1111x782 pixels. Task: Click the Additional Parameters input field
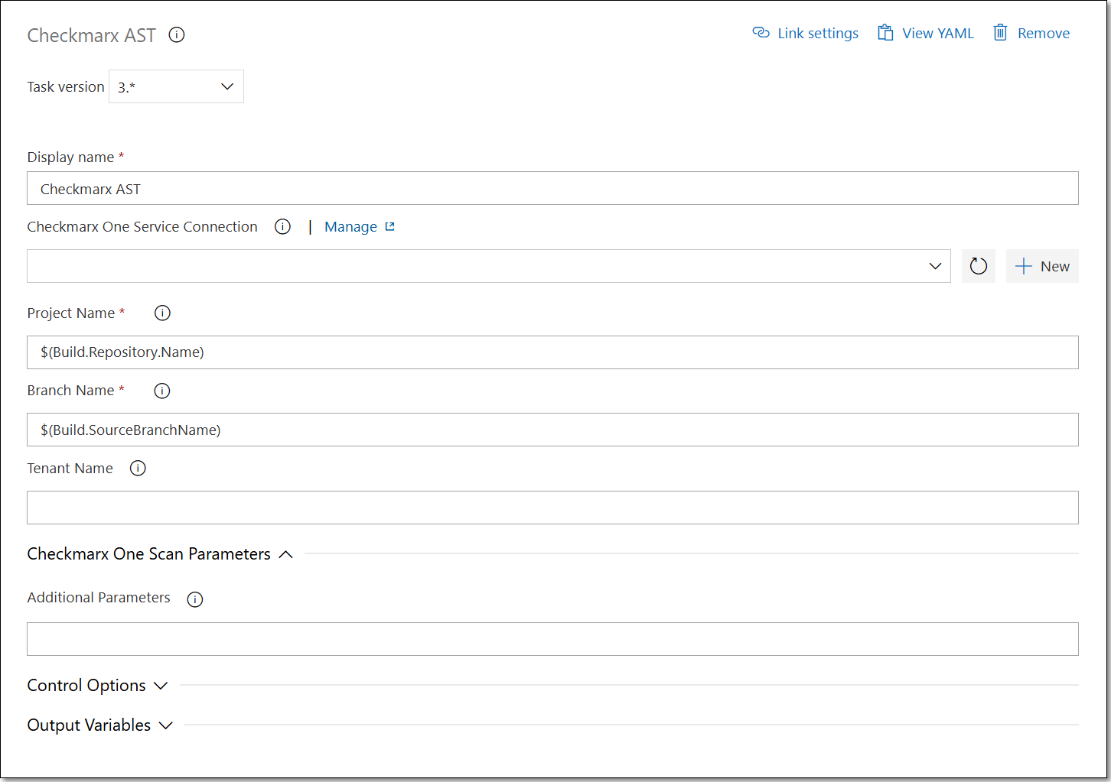pyautogui.click(x=552, y=639)
